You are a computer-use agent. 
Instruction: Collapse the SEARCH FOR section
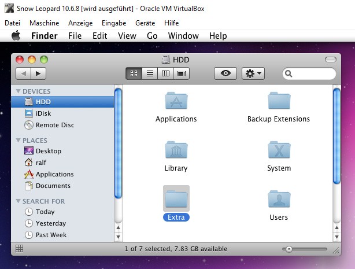[x=18, y=201]
